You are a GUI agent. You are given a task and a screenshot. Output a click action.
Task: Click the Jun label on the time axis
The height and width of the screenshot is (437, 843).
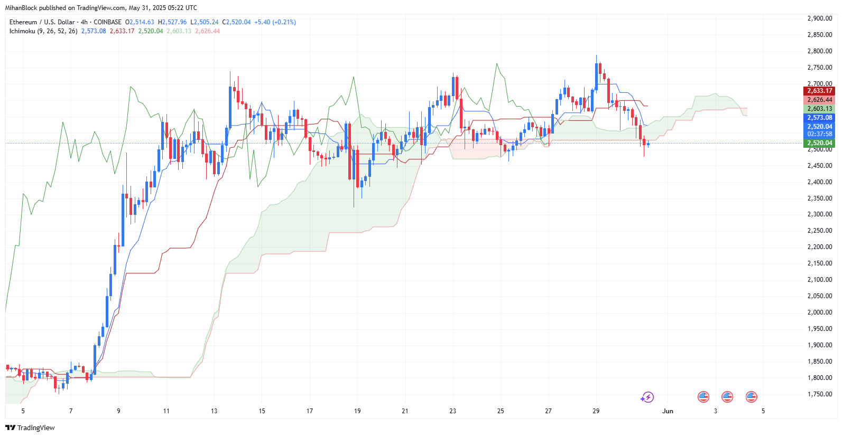click(x=668, y=411)
